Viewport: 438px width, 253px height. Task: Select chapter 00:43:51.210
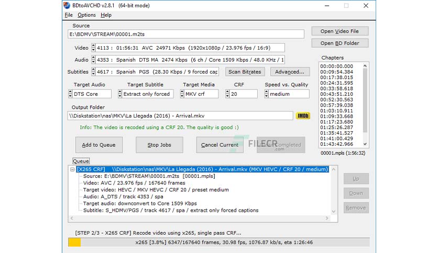(x=336, y=94)
